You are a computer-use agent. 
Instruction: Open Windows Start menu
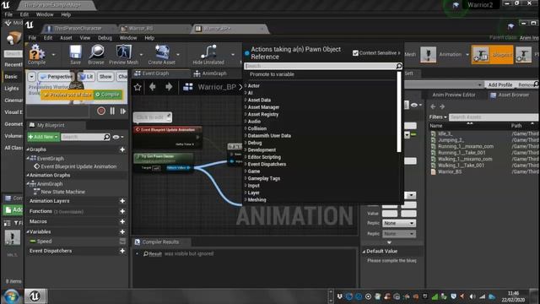[11, 296]
